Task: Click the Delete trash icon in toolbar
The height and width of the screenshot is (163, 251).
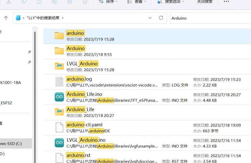Action: (85, 2)
